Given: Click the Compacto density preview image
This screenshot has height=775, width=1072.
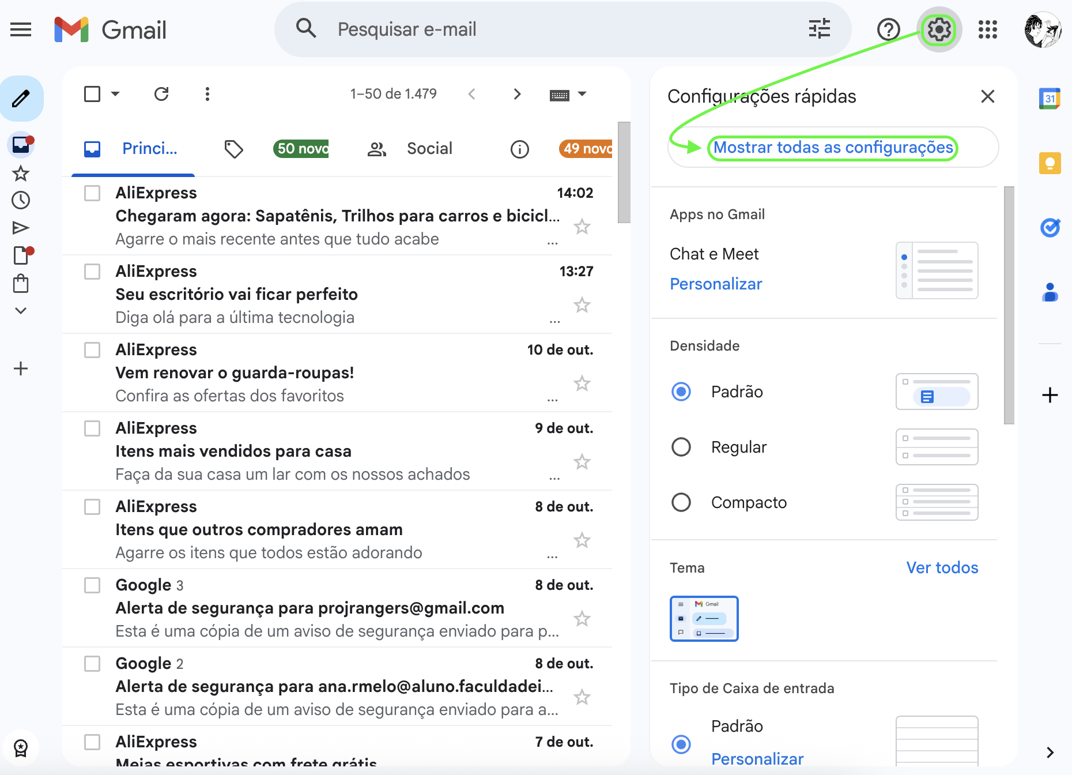Looking at the screenshot, I should point(937,502).
